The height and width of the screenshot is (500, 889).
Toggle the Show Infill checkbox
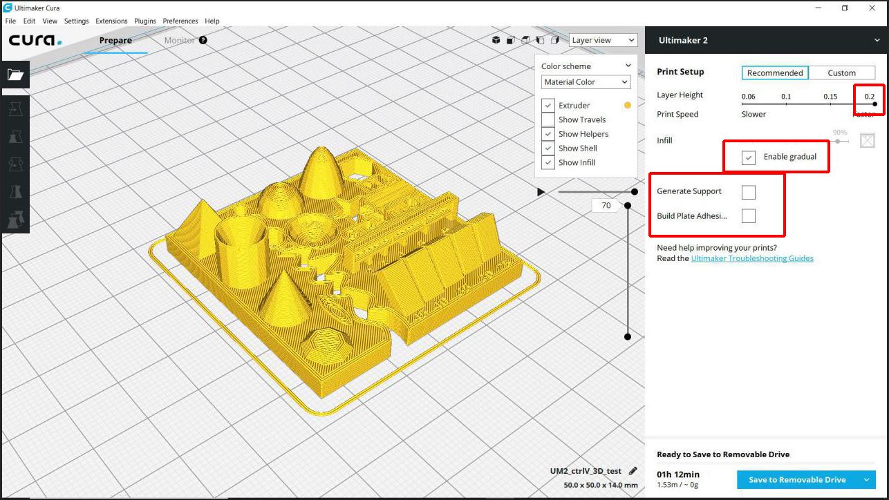(x=548, y=162)
